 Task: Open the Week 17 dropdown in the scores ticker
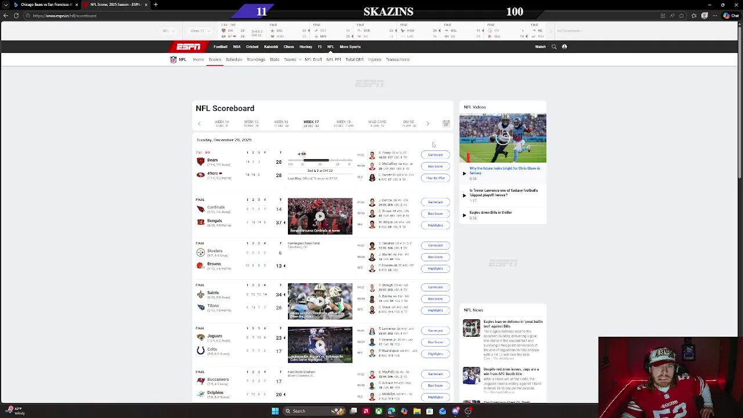click(200, 31)
